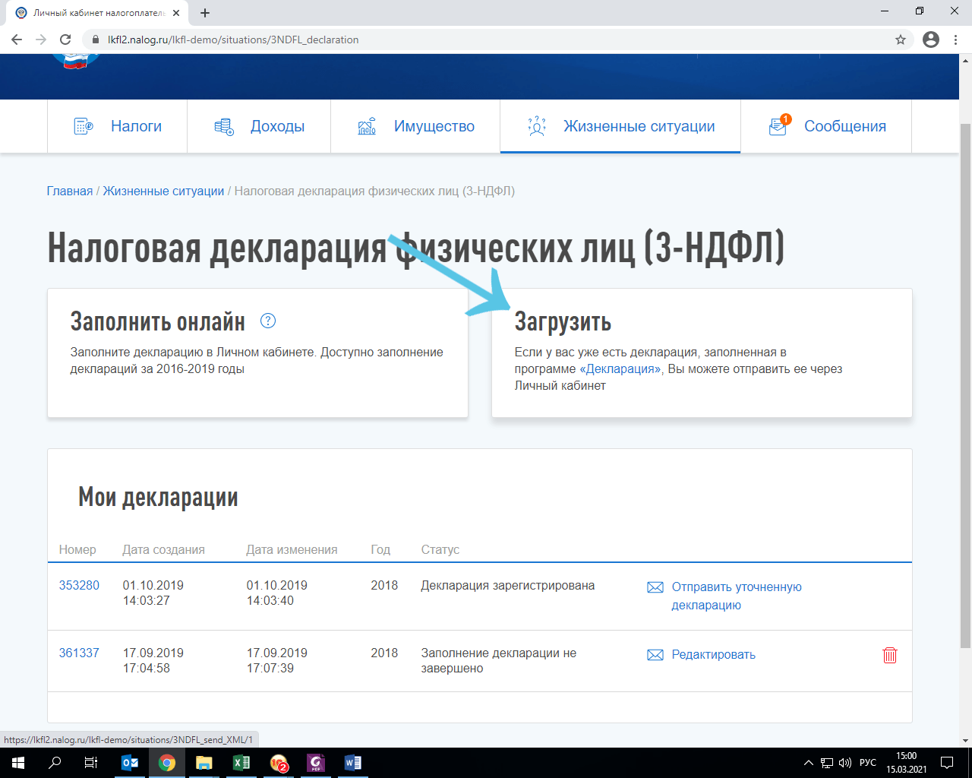Click the envelope icon beside Отправить уточненную декларацию
972x778 pixels.
[x=655, y=586]
